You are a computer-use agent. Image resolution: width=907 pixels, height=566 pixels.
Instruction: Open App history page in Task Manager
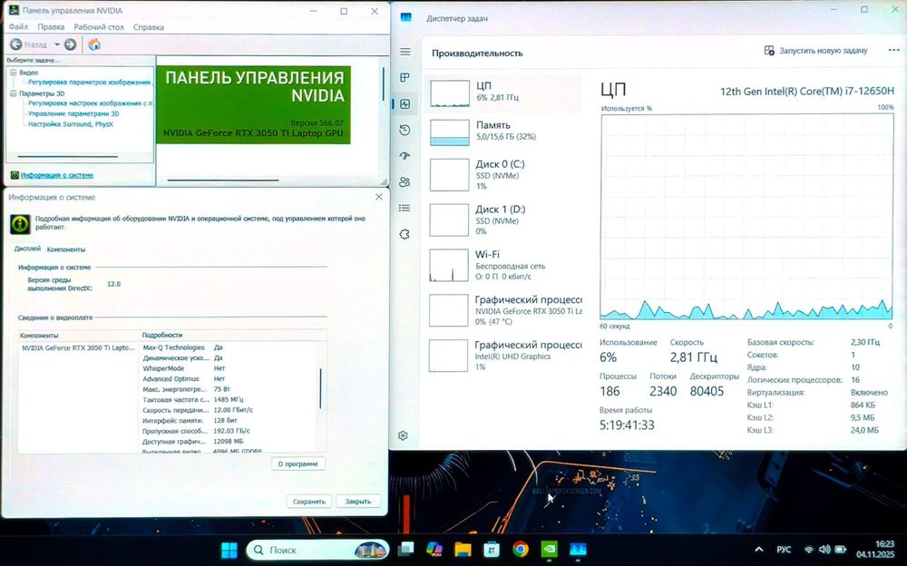405,131
